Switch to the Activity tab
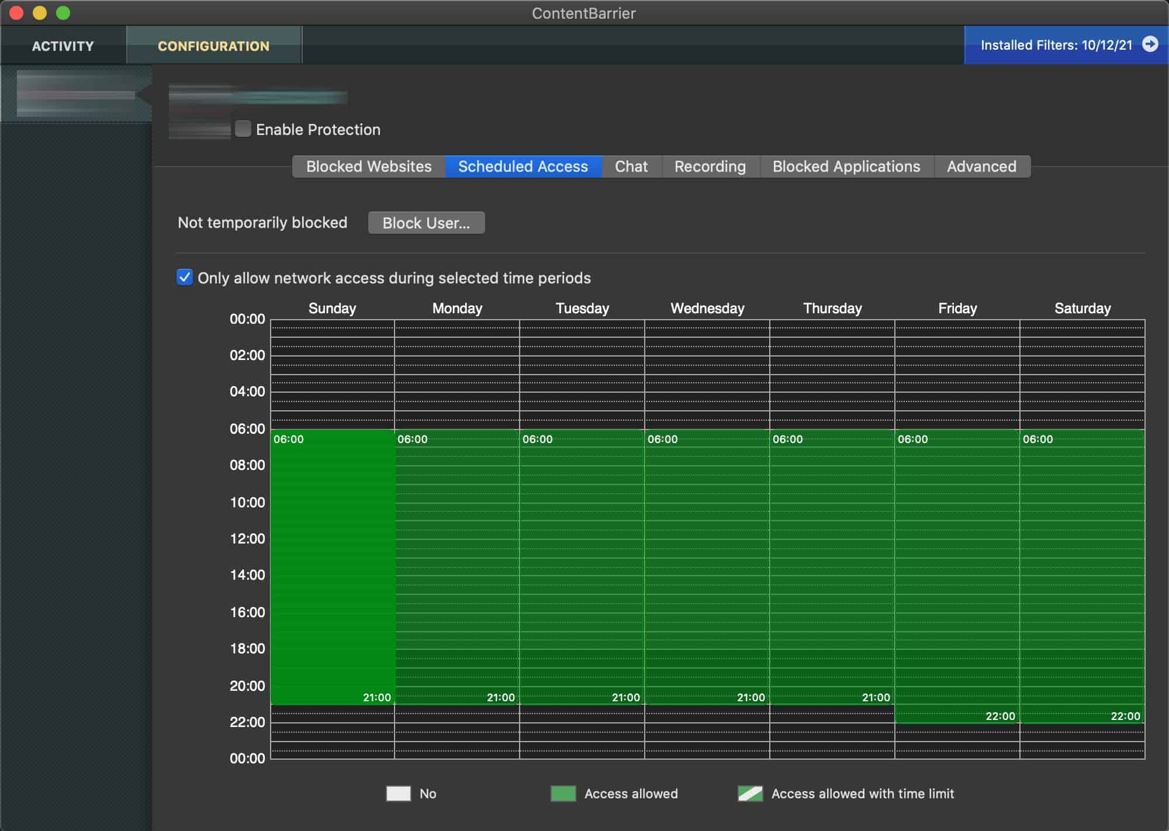The width and height of the screenshot is (1169, 831). tap(63, 46)
